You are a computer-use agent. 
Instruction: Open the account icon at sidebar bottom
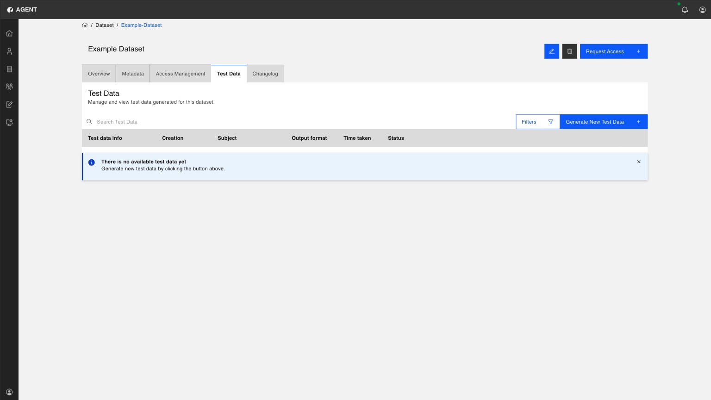9,392
